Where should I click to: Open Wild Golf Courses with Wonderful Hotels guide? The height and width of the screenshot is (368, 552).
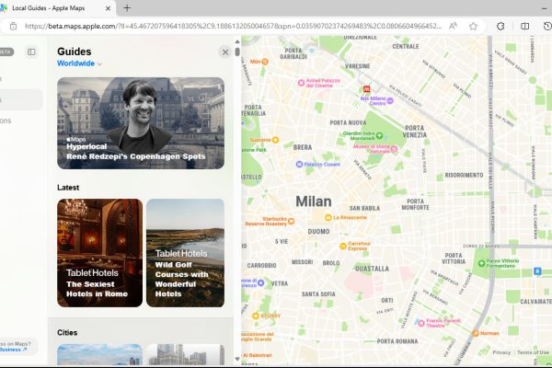point(185,253)
